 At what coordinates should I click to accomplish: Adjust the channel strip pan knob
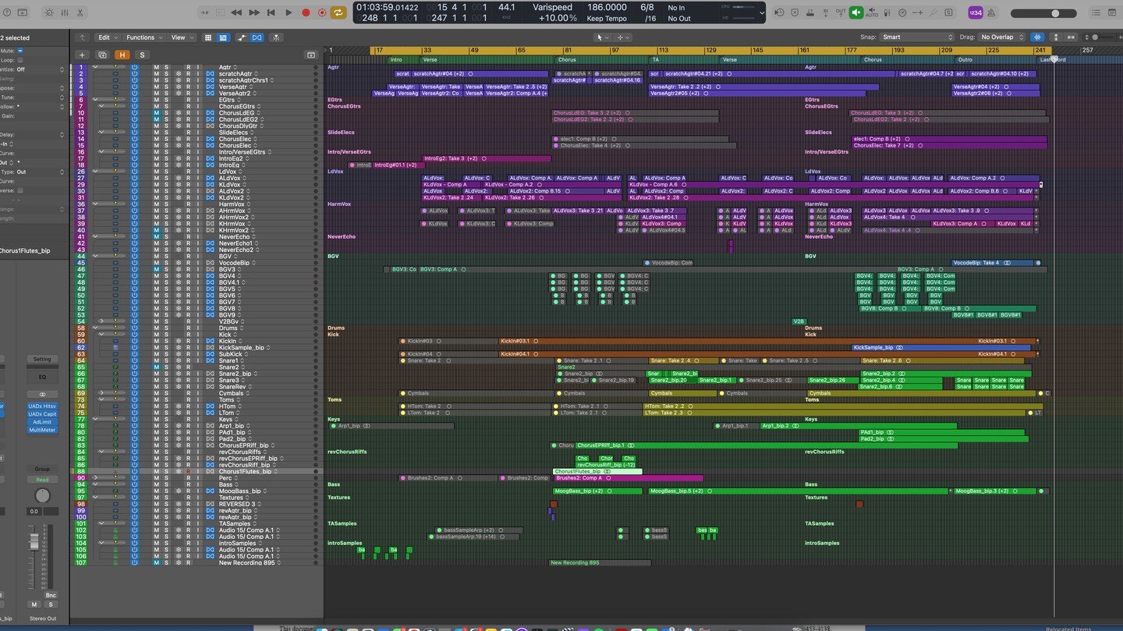pos(42,496)
